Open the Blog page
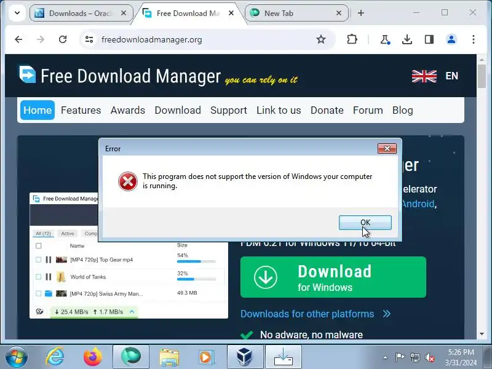The image size is (492, 369). click(403, 110)
